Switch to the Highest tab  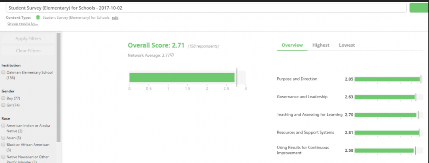321,45
